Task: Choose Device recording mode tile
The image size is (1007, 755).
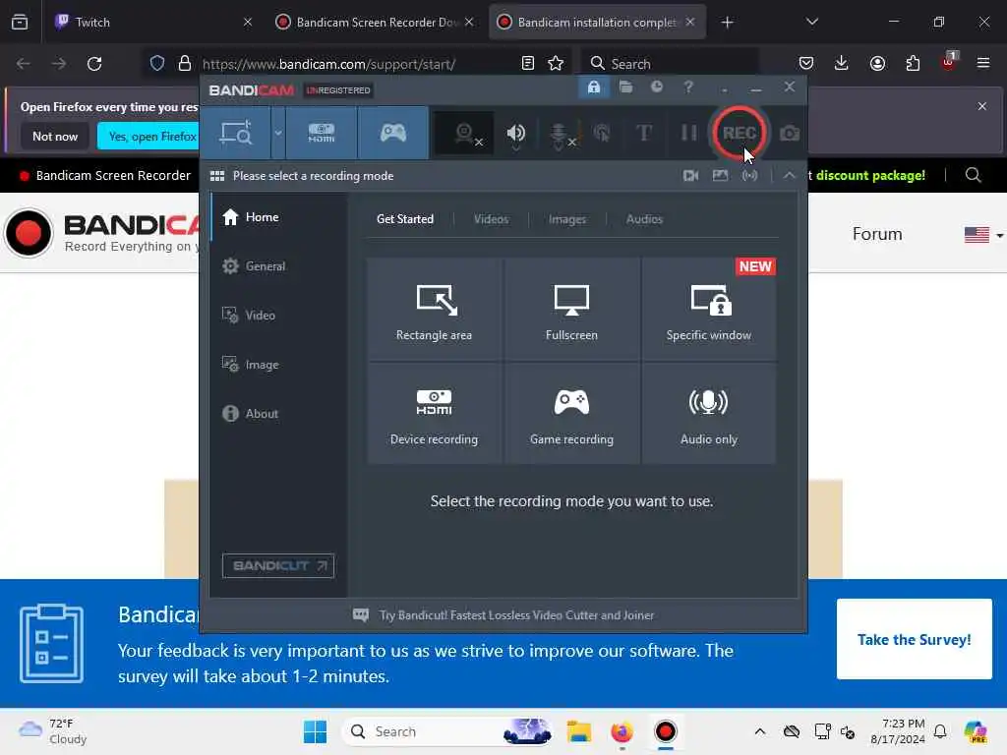Action: click(x=434, y=414)
